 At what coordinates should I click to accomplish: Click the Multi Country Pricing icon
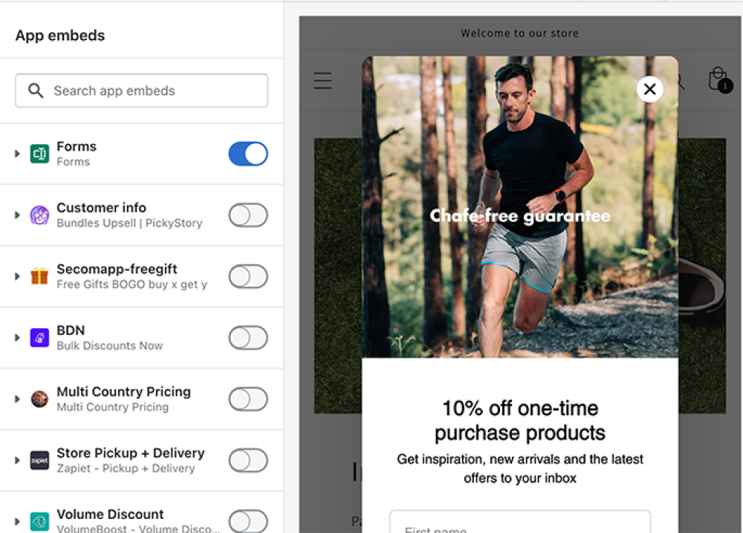click(39, 399)
